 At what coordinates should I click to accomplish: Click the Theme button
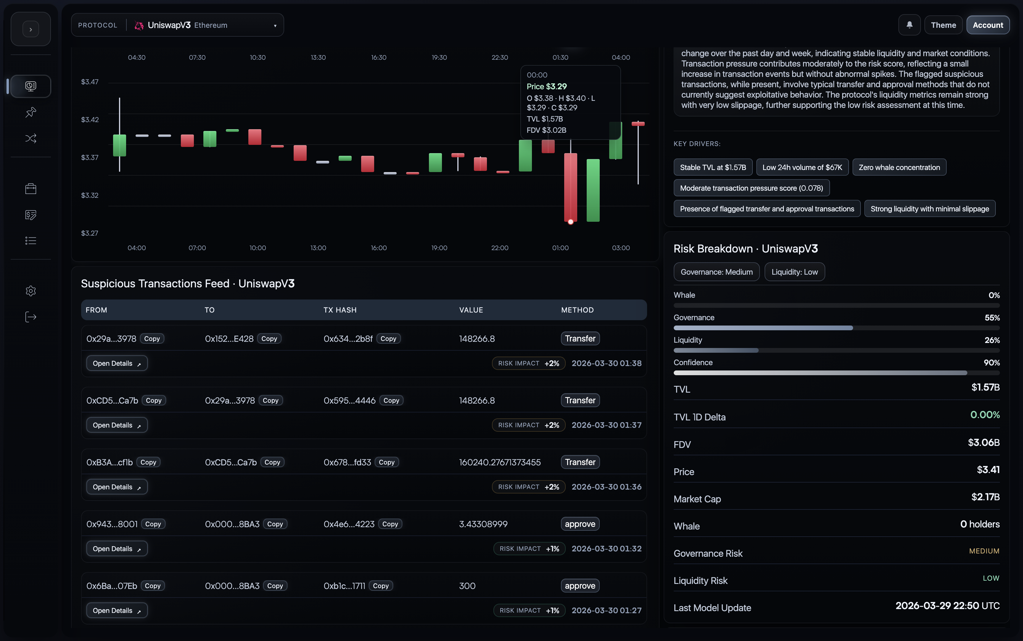point(943,25)
